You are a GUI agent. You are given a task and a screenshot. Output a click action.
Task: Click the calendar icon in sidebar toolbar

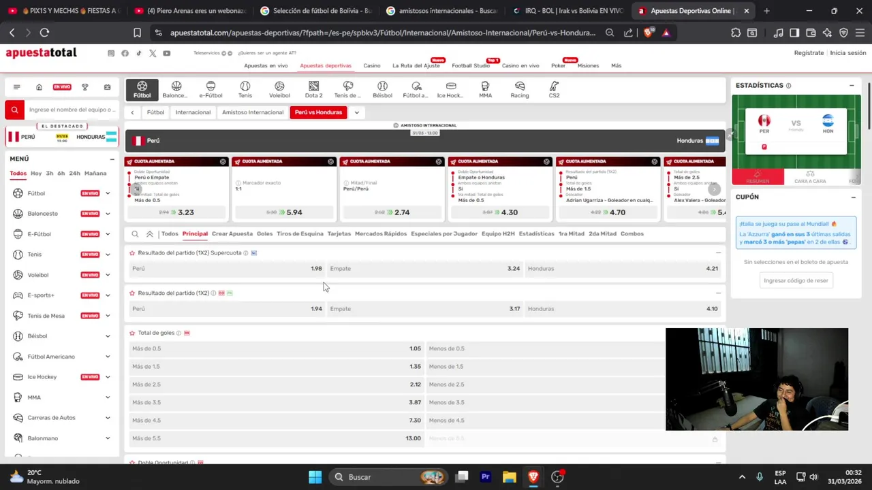(x=107, y=87)
